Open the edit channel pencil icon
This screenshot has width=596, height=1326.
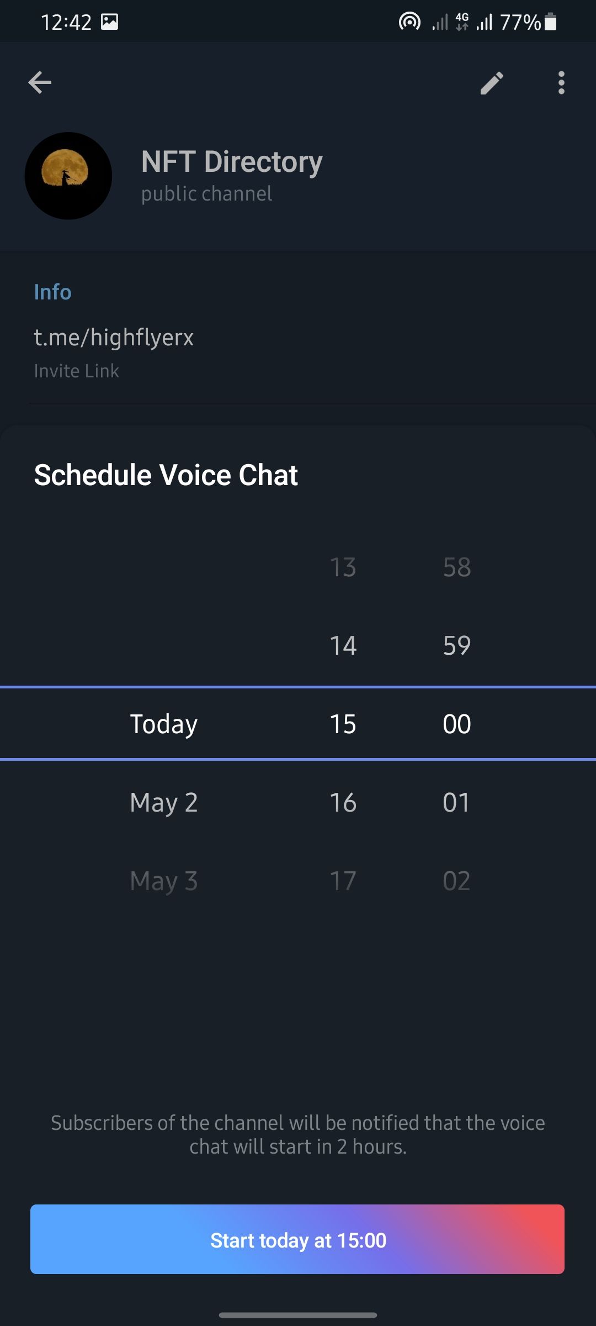[x=492, y=83]
